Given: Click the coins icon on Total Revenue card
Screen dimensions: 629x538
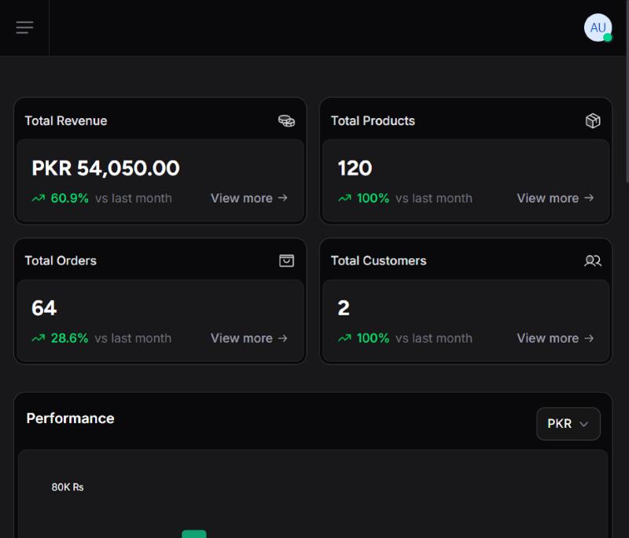Looking at the screenshot, I should [286, 121].
